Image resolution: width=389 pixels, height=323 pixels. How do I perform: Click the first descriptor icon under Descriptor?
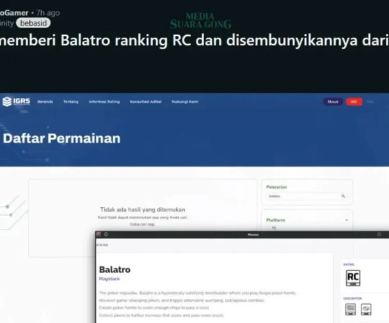[x=350, y=309]
